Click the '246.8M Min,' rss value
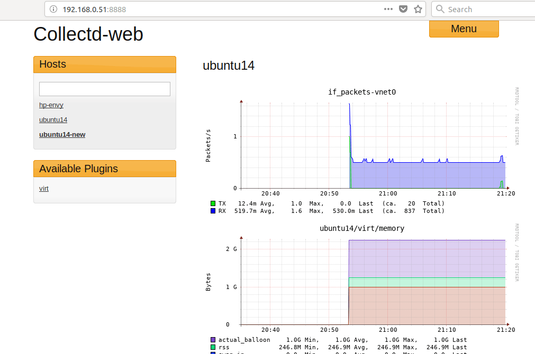The image size is (535, 354). pos(299,347)
